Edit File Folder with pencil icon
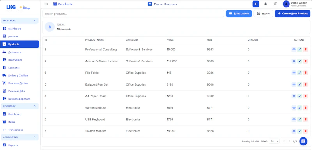The height and width of the screenshot is (150, 312). click(300, 73)
